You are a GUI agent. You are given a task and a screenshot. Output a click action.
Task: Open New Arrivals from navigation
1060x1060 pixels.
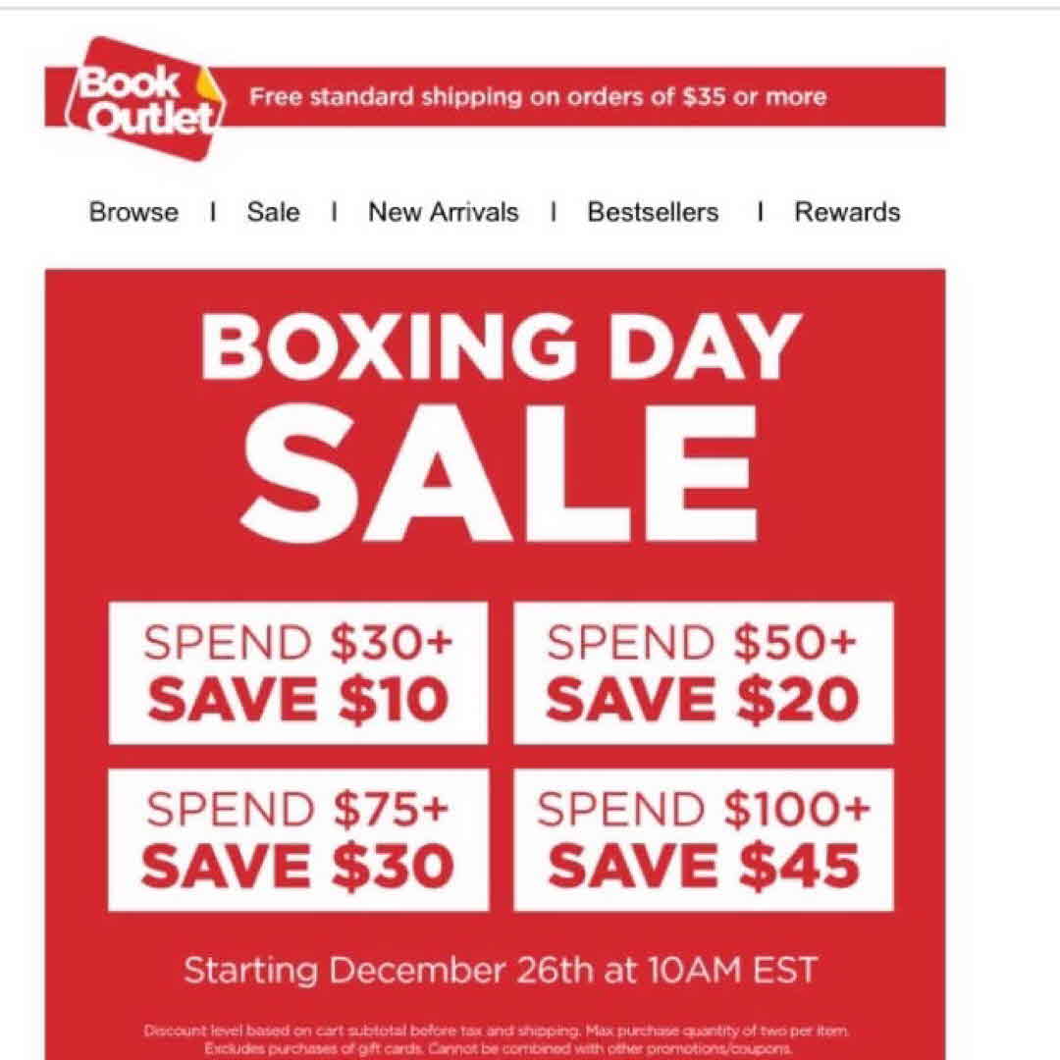click(x=443, y=212)
